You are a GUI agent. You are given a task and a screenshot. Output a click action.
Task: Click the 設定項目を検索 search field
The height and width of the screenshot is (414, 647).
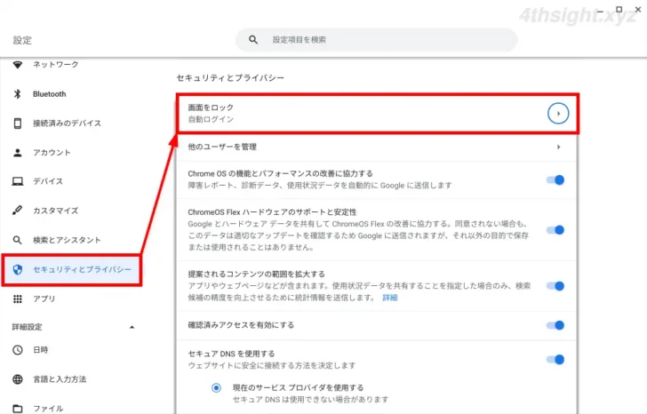pyautogui.click(x=376, y=40)
